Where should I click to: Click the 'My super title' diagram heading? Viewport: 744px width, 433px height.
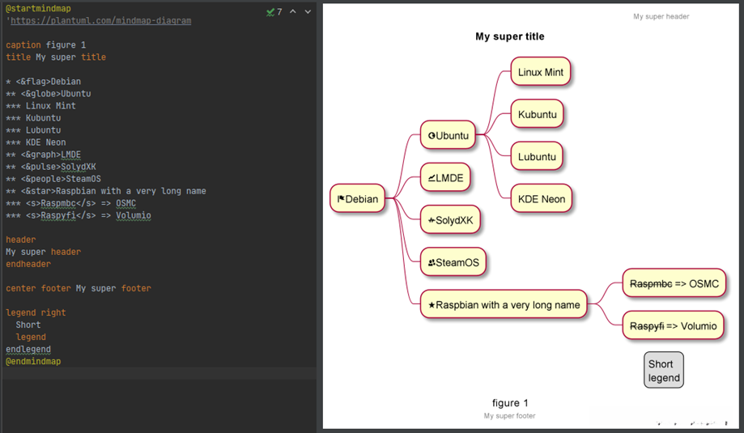click(509, 36)
